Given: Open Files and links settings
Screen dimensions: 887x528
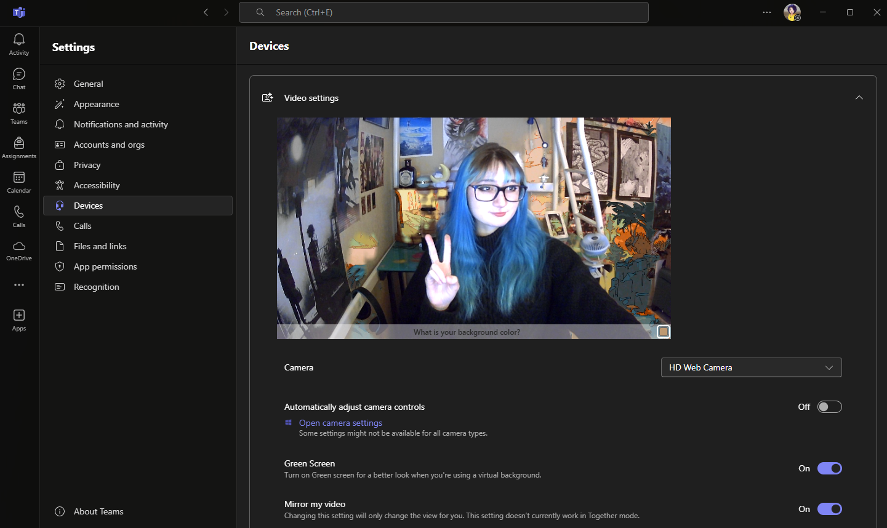Looking at the screenshot, I should point(138,246).
